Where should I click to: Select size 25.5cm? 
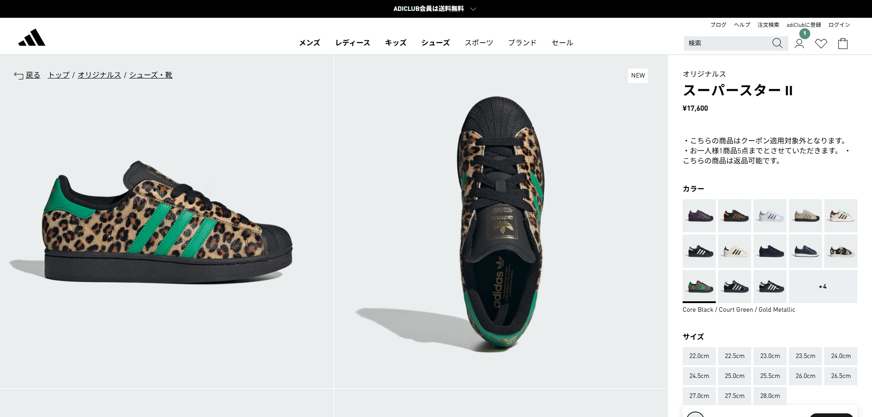pyautogui.click(x=770, y=376)
